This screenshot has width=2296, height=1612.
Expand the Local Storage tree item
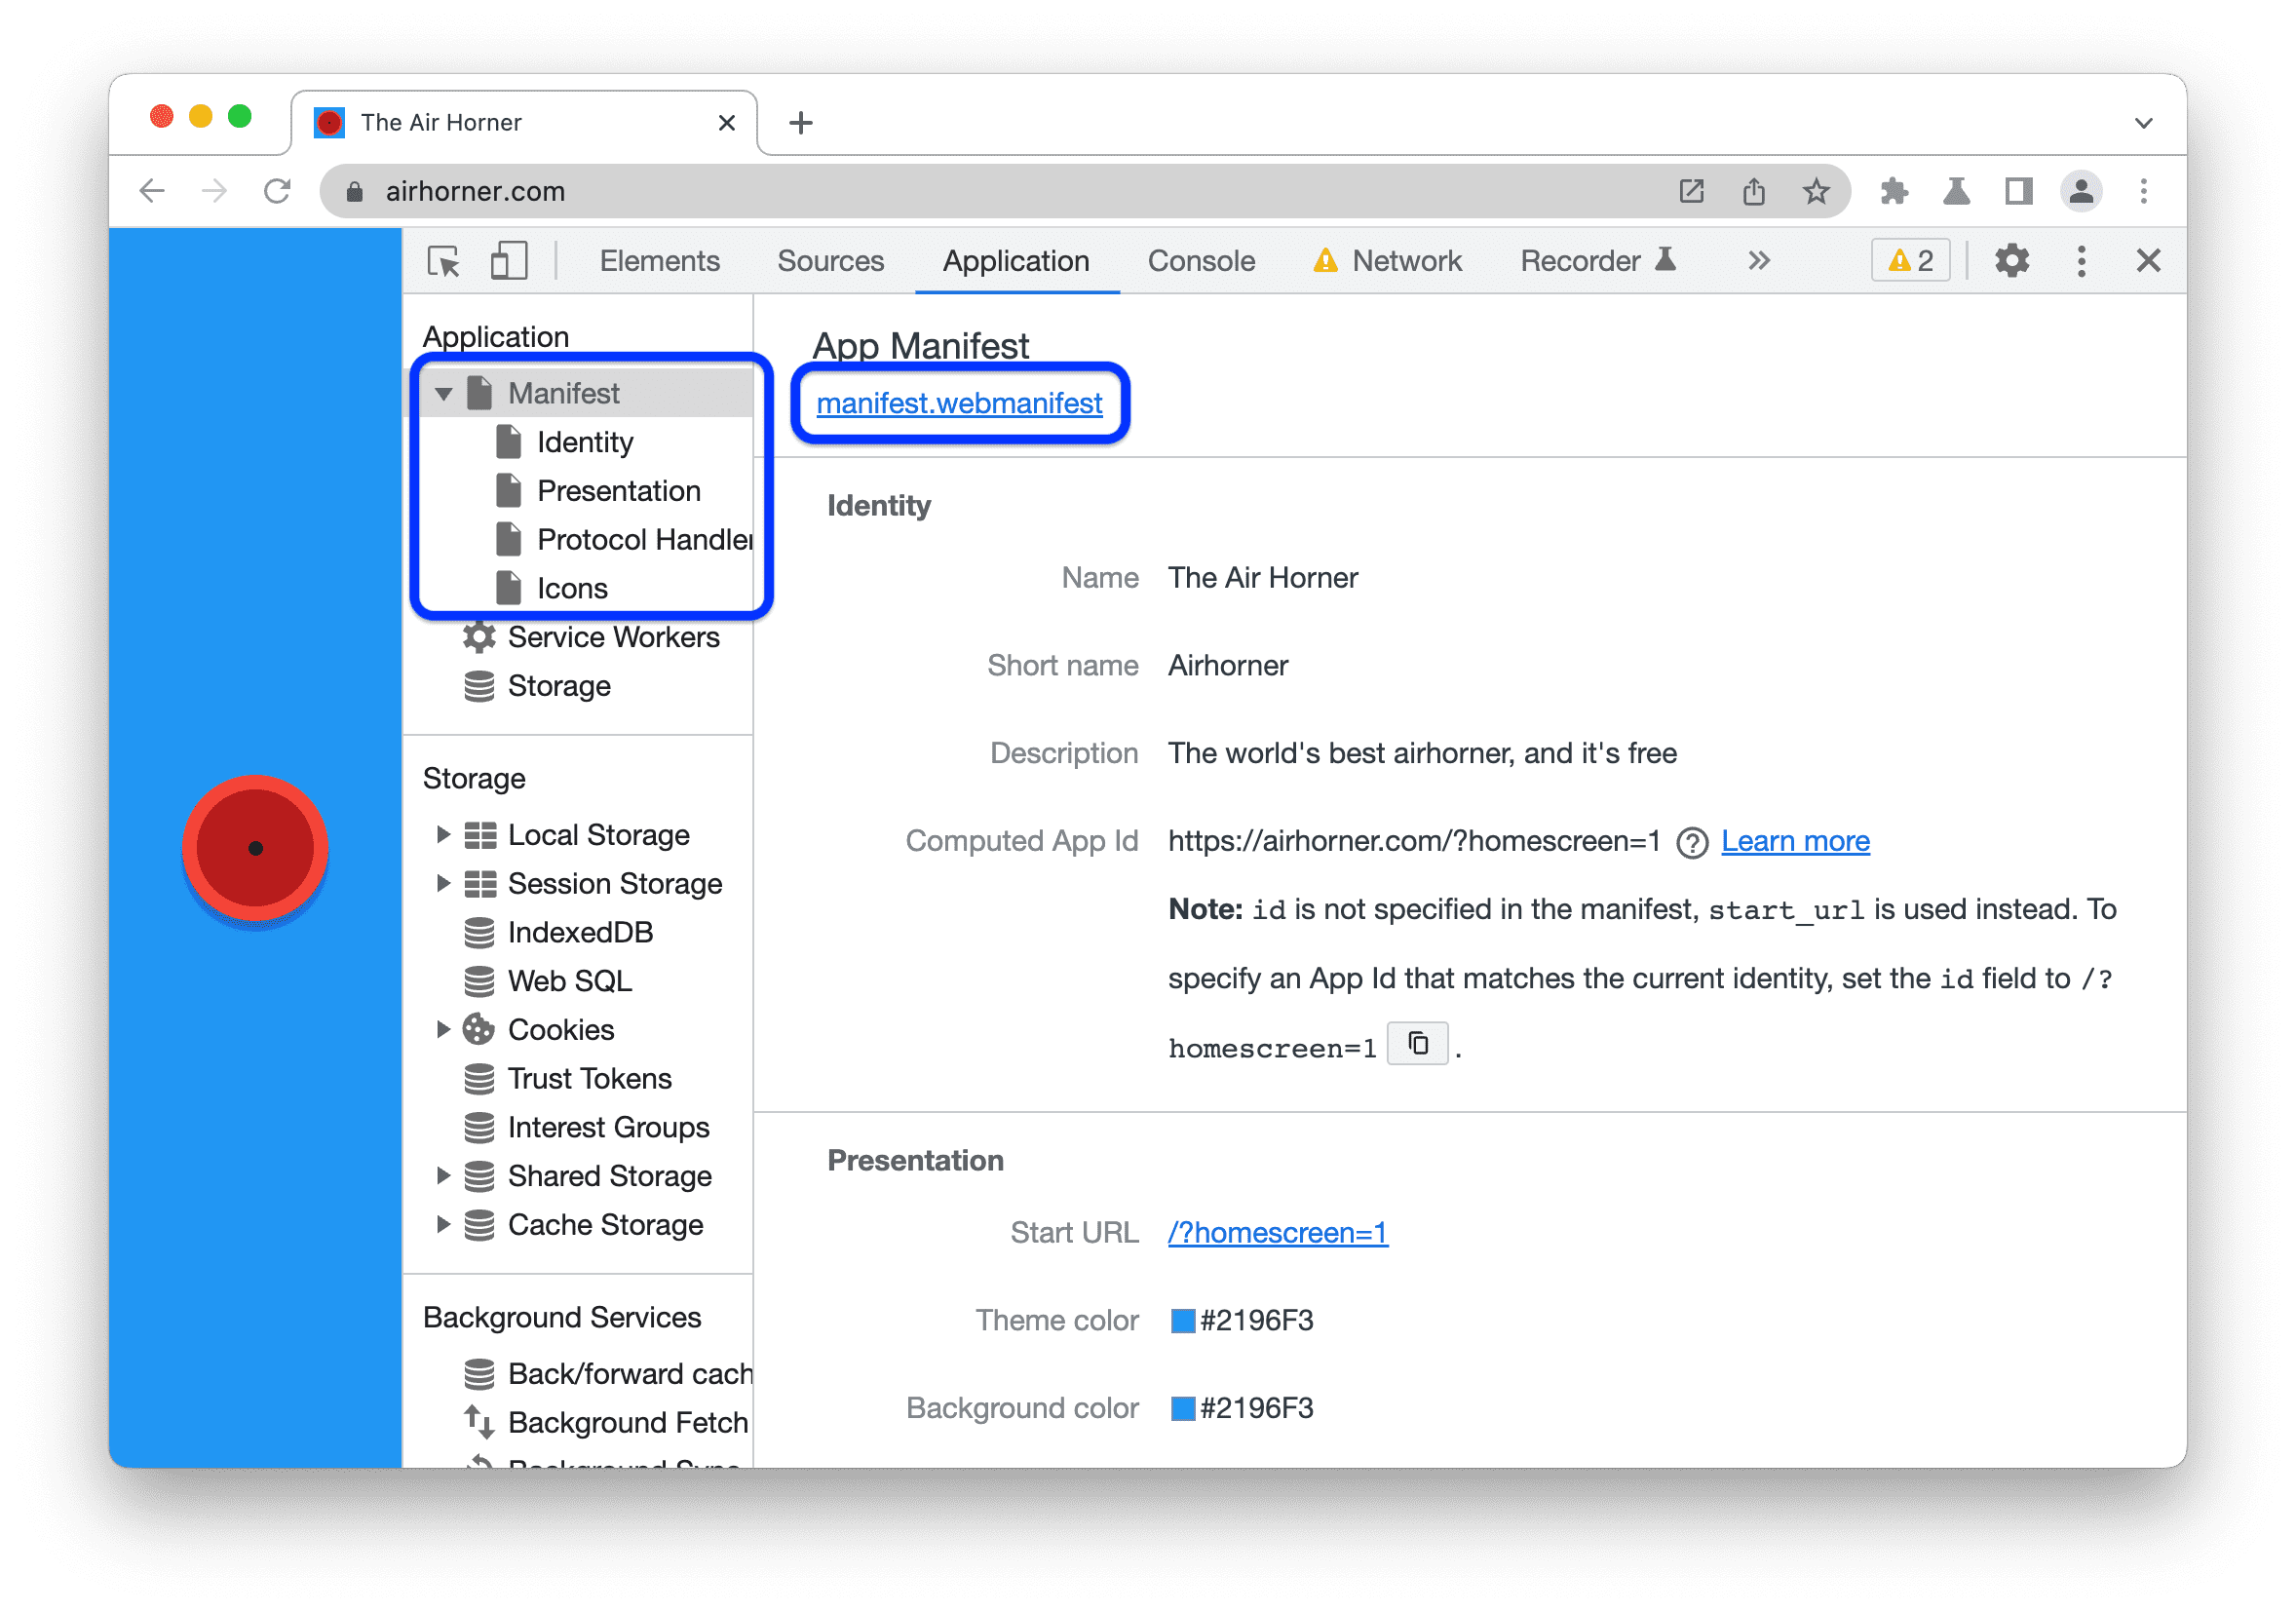[448, 832]
